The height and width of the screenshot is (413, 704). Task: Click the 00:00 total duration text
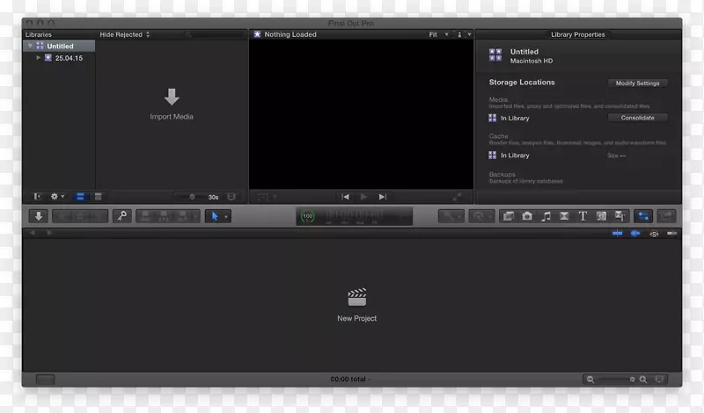point(348,379)
